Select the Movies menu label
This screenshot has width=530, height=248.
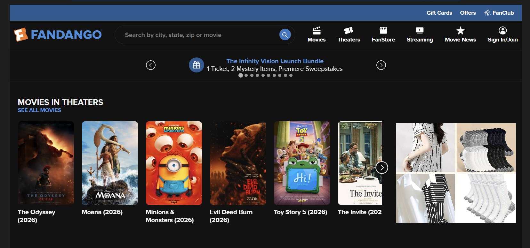click(x=317, y=40)
